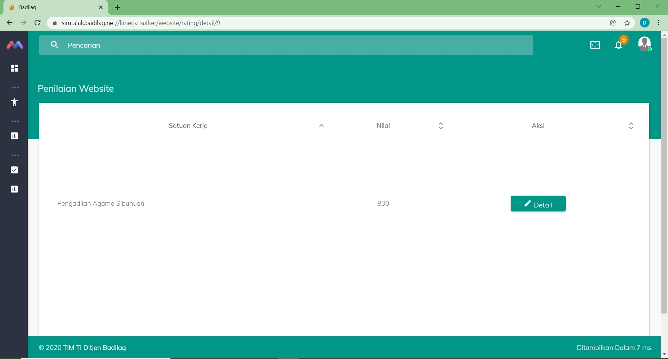Open the checklist clipboard icon in sidebar
The image size is (668, 359).
pyautogui.click(x=14, y=170)
